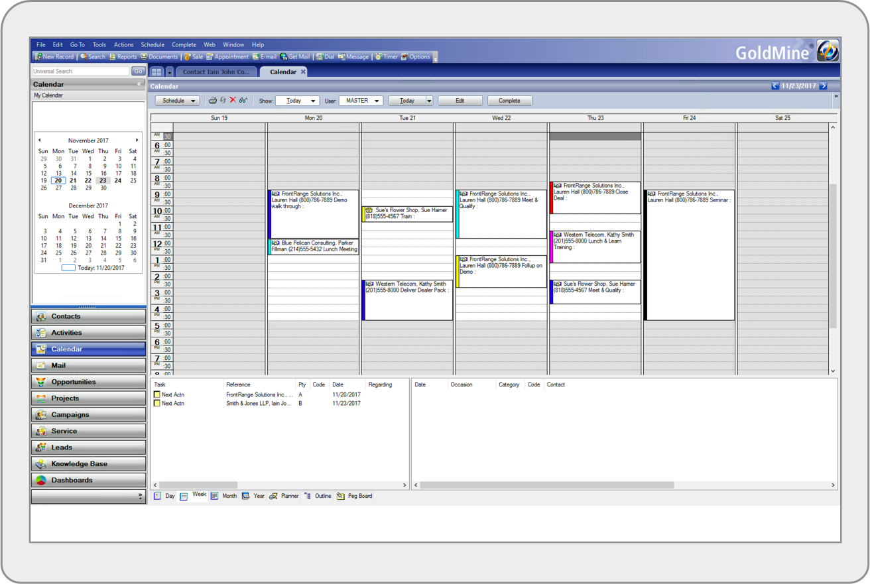Viewport: 870px width, 584px height.
Task: Click the Edit button
Action: tap(460, 101)
